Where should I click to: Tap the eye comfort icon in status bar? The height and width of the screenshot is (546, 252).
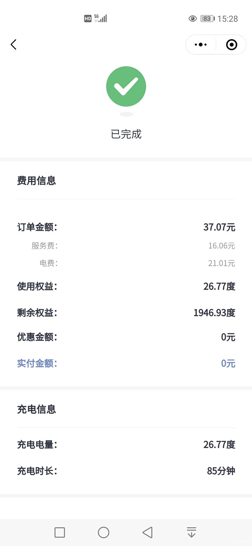point(193,19)
